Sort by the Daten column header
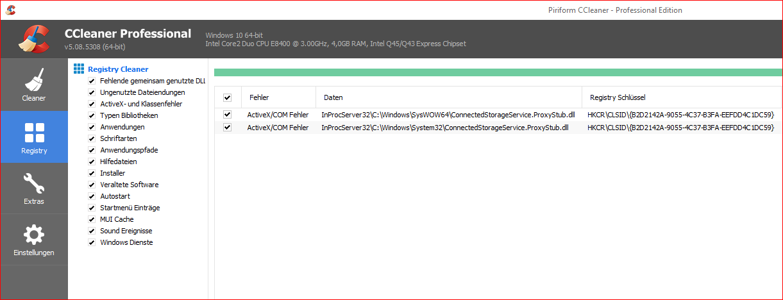Screen dimensions: 783x300 [x=449, y=97]
